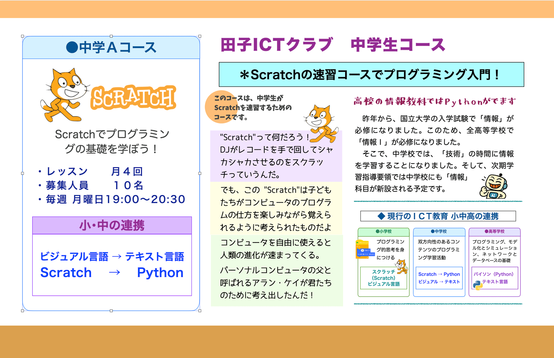Click the green ●小学校 card header

pyautogui.click(x=384, y=231)
